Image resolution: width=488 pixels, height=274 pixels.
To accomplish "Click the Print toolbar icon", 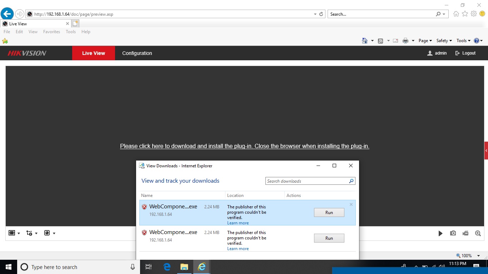I will (405, 40).
